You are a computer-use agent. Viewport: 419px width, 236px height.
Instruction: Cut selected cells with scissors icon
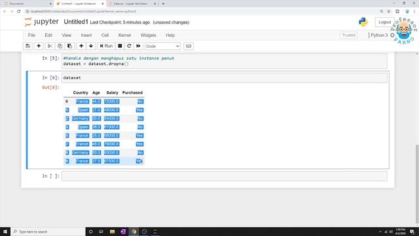50,46
